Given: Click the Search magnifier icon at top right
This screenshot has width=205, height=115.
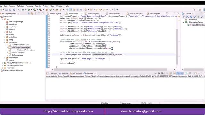Looking at the screenshot, I should [194, 10].
